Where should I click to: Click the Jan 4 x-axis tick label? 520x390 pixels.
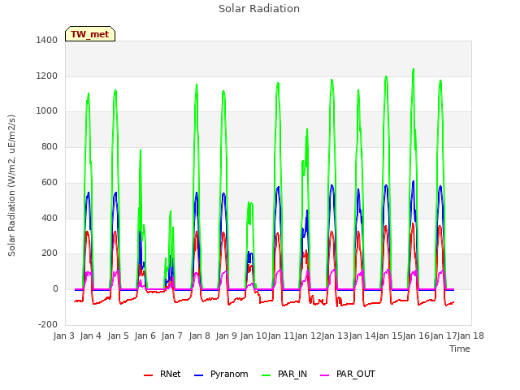[x=91, y=336]
